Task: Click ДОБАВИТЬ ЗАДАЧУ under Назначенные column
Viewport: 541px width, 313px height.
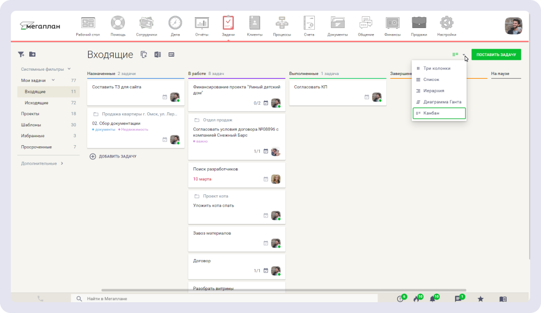Action: click(113, 156)
